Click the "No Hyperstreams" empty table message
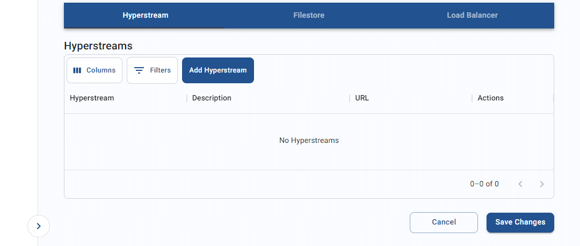 click(x=309, y=141)
